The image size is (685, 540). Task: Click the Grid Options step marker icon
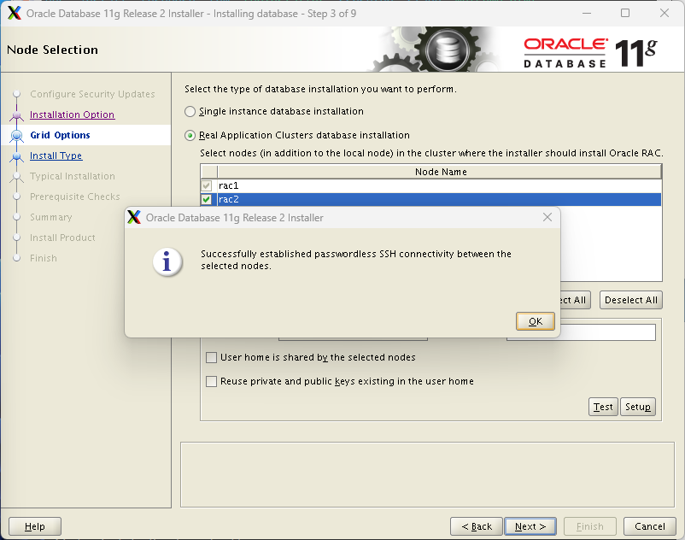point(16,136)
